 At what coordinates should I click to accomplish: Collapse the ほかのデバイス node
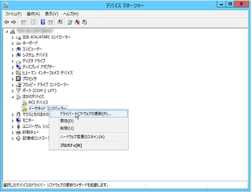[x=12, y=97]
